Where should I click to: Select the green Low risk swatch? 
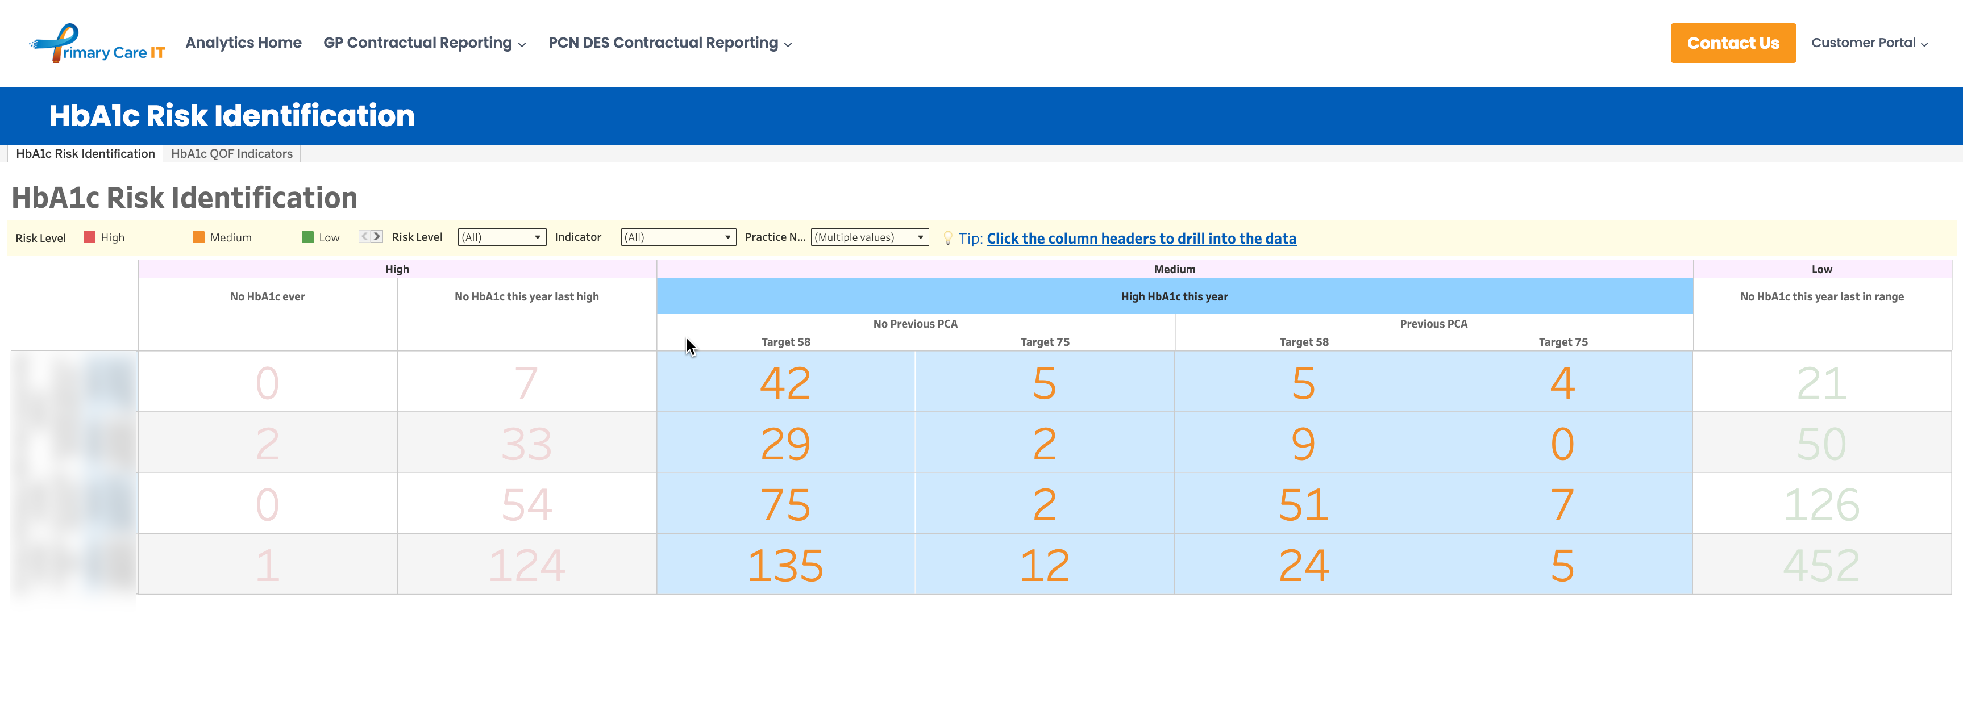308,237
